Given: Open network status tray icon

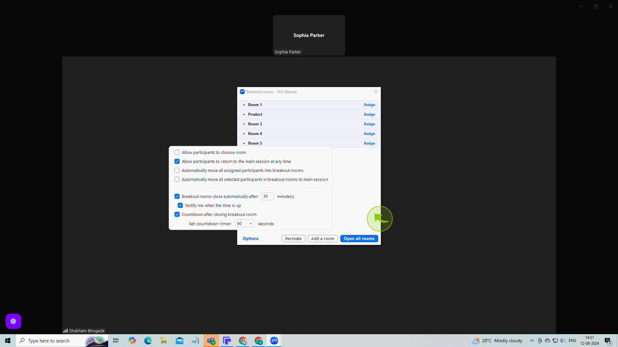Looking at the screenshot, I should pos(555,341).
